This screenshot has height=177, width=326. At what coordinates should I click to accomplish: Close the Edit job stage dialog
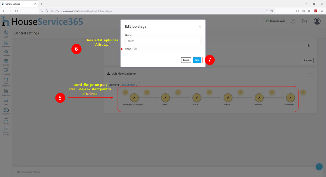coord(200,27)
